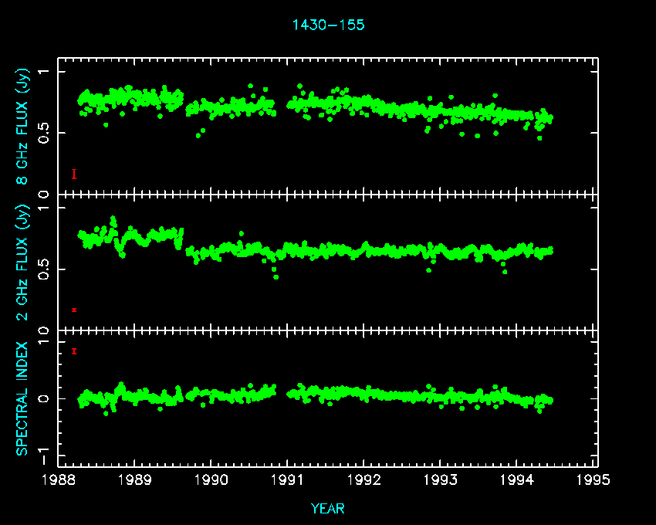This screenshot has width=656, height=525.
Task: Click the 0.5 tick label on 2 GHz axis
Action: click(x=44, y=269)
